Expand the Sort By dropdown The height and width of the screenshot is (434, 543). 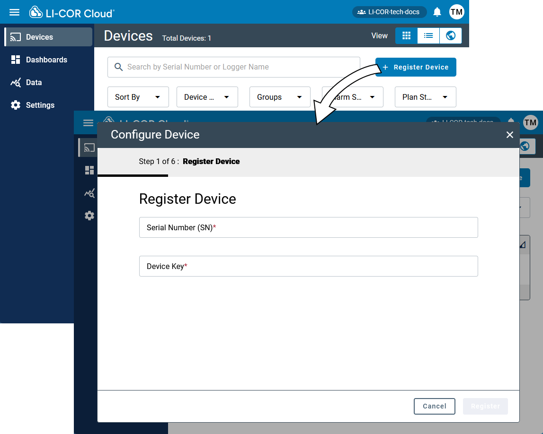138,97
